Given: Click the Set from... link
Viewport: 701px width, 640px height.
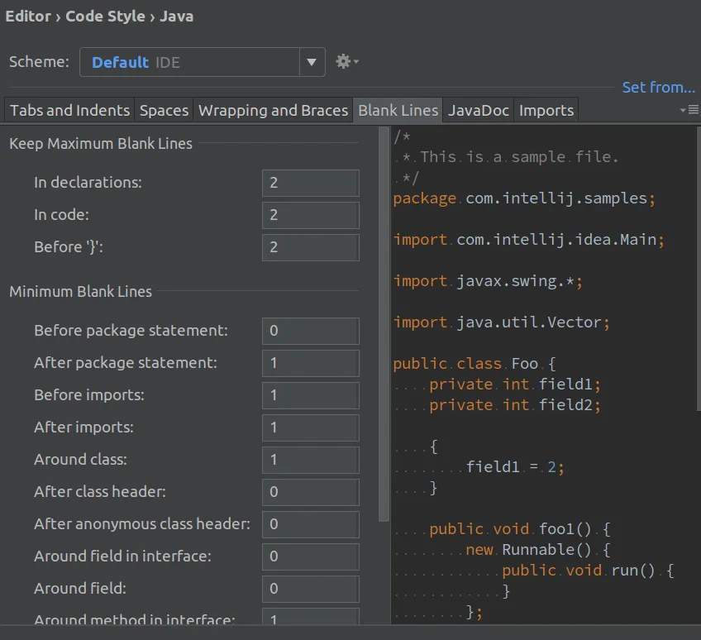Looking at the screenshot, I should pyautogui.click(x=659, y=87).
